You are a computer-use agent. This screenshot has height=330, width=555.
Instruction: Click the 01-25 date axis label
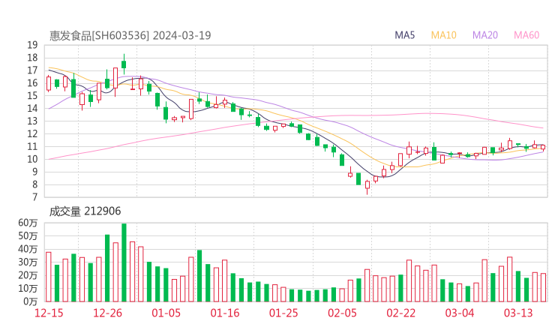click(283, 313)
